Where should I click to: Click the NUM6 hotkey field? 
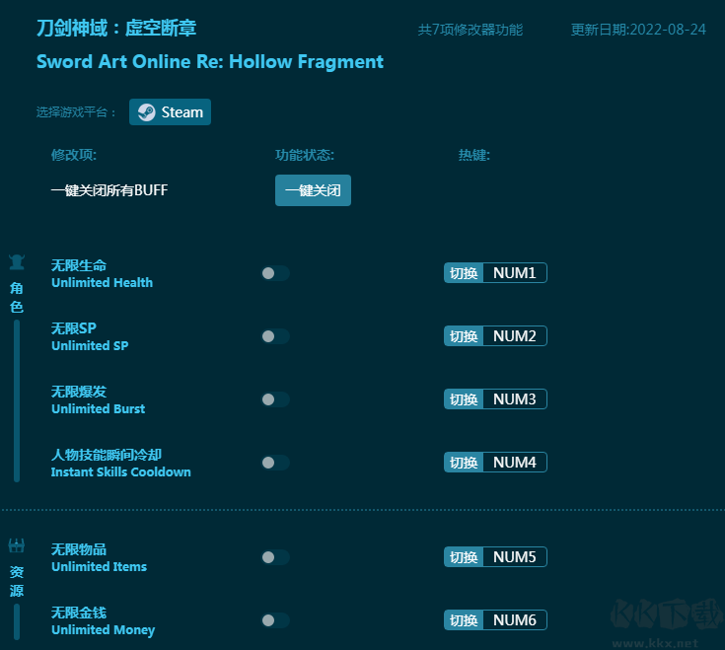(514, 620)
